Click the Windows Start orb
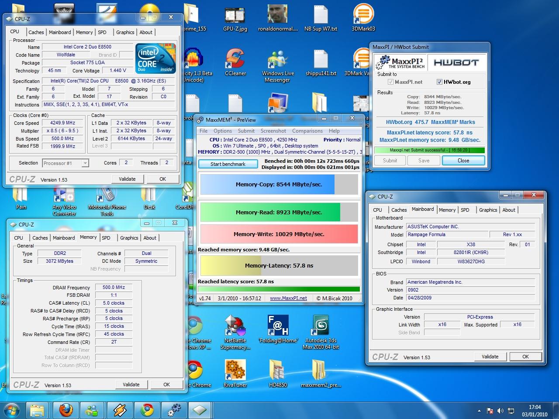The width and height of the screenshot is (559, 419). tap(12, 410)
